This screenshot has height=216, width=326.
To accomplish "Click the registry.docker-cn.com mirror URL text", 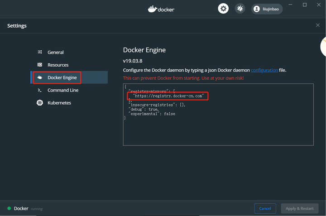I will coord(168,96).
